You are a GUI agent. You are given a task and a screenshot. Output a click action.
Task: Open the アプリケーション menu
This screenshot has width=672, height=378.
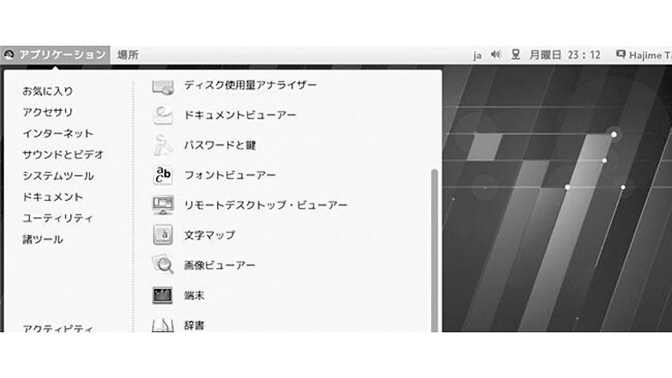point(55,55)
